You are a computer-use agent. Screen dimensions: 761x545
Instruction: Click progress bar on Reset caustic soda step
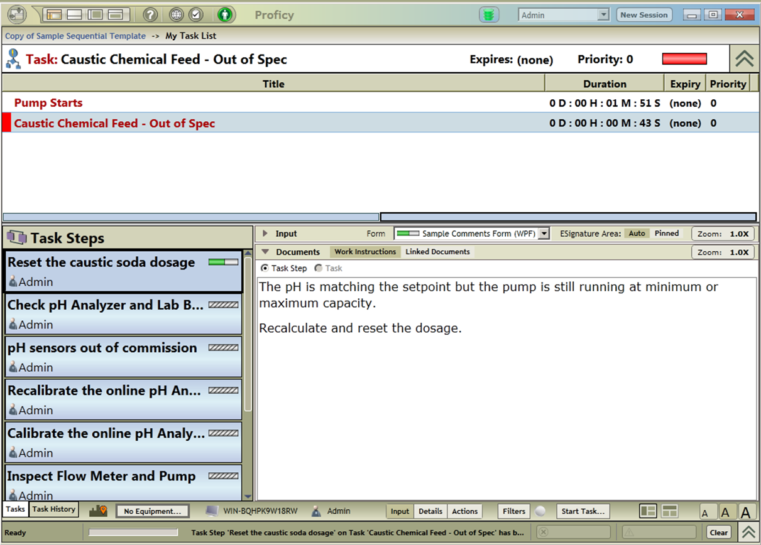(223, 262)
